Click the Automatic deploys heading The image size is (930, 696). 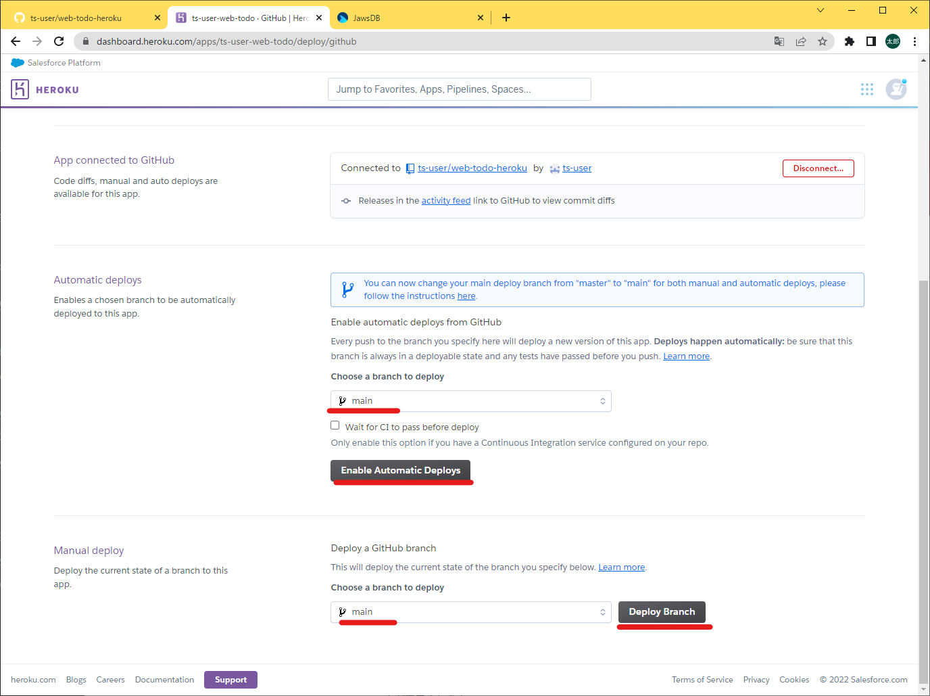tap(98, 280)
